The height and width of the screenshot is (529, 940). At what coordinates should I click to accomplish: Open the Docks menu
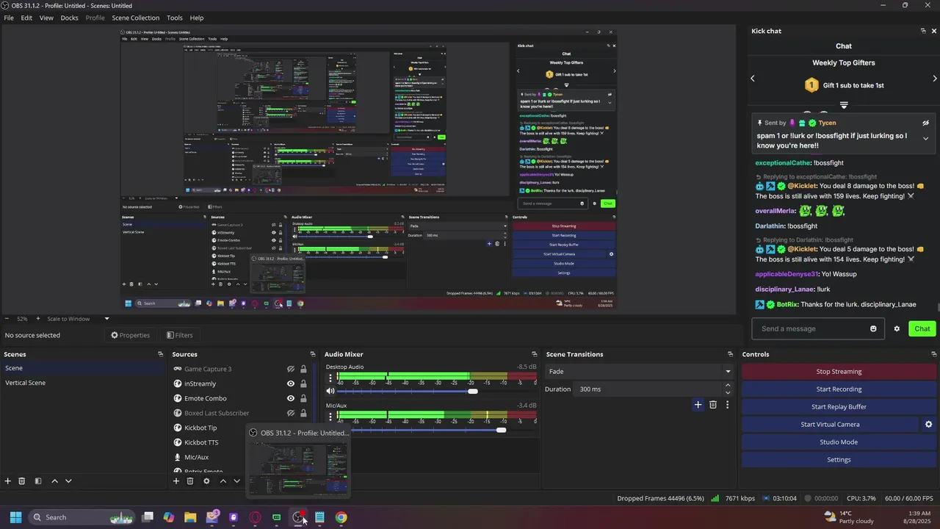click(69, 18)
